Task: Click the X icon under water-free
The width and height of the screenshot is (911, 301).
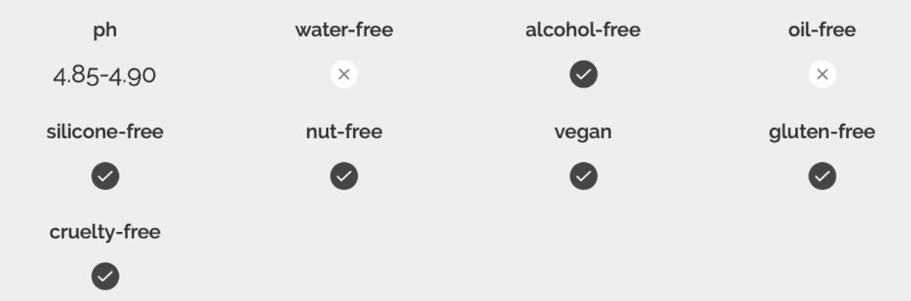Action: tap(344, 75)
